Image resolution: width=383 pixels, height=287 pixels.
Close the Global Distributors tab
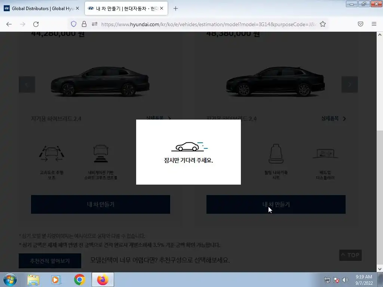(77, 8)
